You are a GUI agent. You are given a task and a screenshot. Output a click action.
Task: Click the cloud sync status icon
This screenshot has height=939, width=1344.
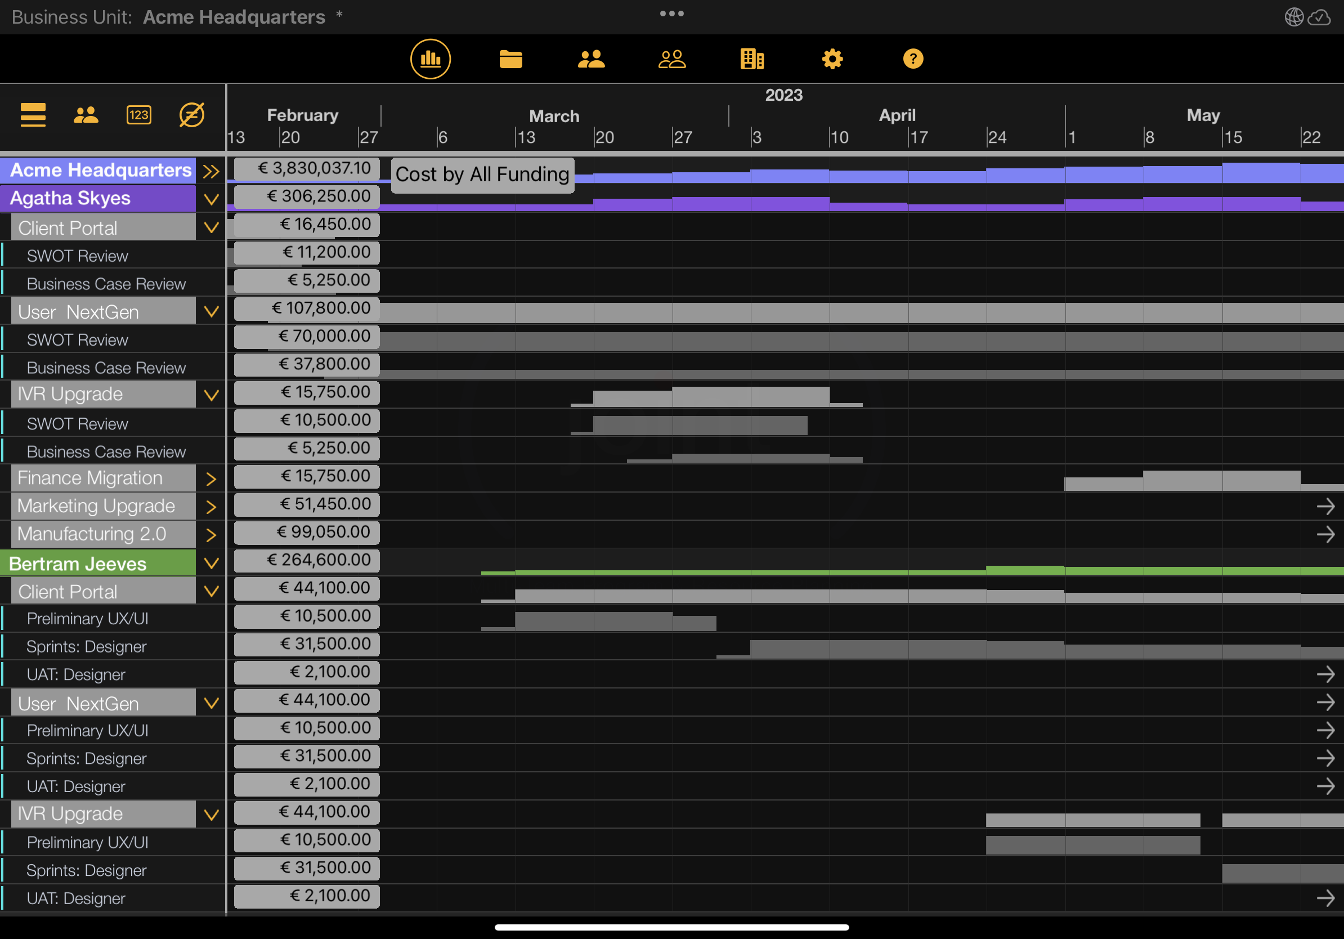pos(1319,17)
